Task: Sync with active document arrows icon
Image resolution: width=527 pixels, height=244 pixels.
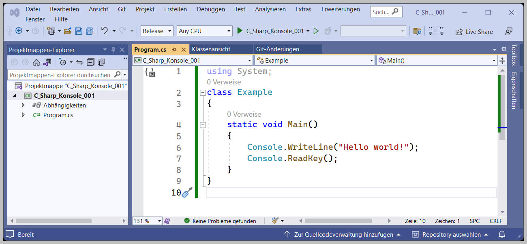Action: (79, 62)
